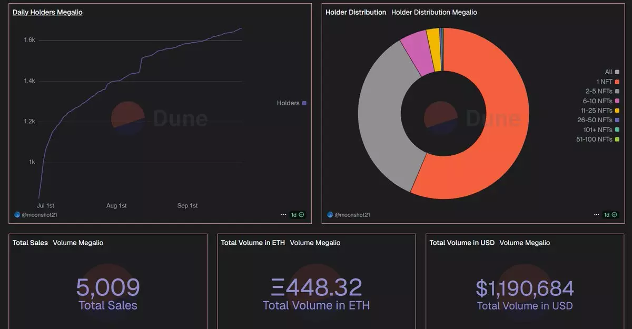The height and width of the screenshot is (329, 632).
Task: Click the 1d freshness label in Holder Distribution panel
Action: pos(607,215)
